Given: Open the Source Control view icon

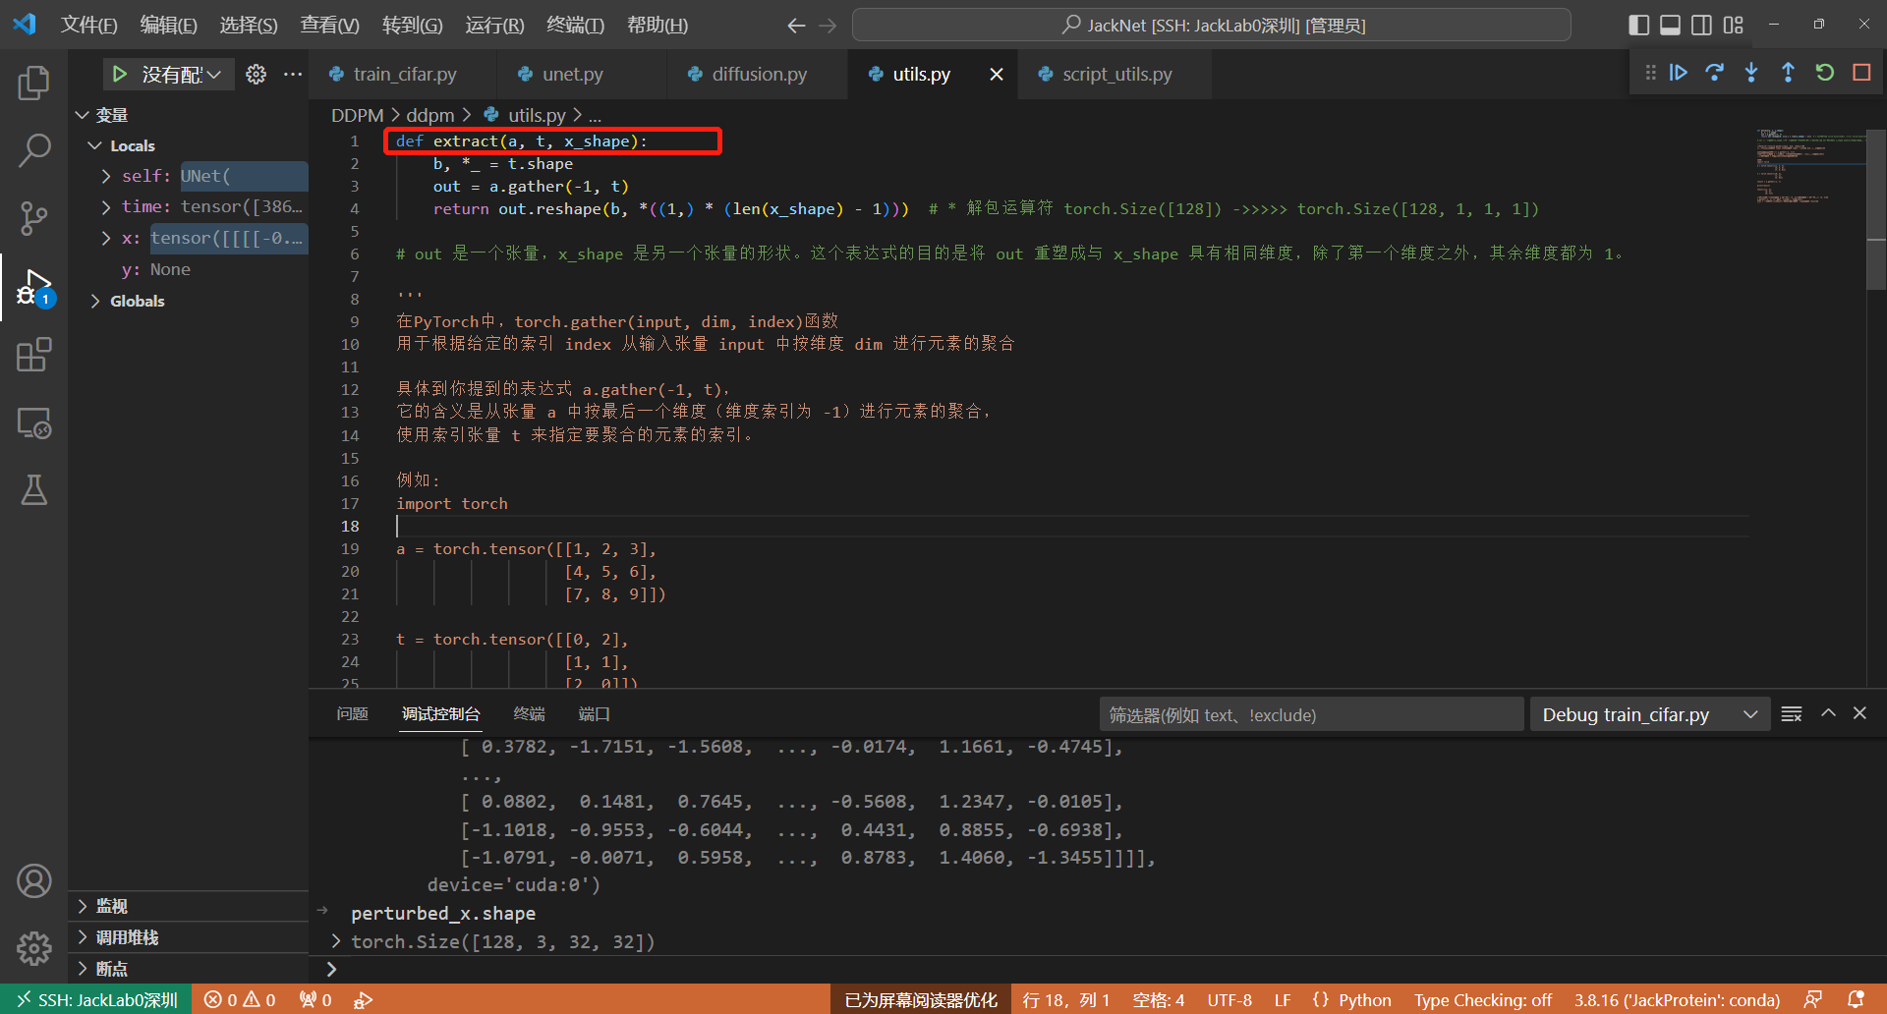Looking at the screenshot, I should [33, 218].
